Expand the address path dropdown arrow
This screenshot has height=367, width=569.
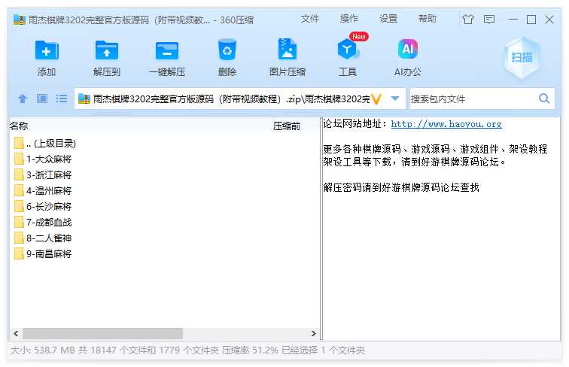[395, 99]
